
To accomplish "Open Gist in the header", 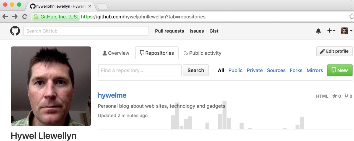I will [214, 31].
